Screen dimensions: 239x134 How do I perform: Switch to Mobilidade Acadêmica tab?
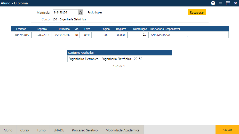coord(123,130)
